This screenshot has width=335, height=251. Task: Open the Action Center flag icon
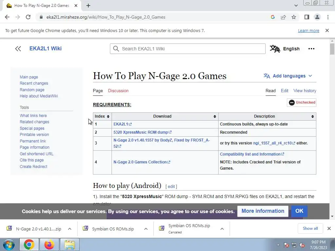tap(286, 245)
